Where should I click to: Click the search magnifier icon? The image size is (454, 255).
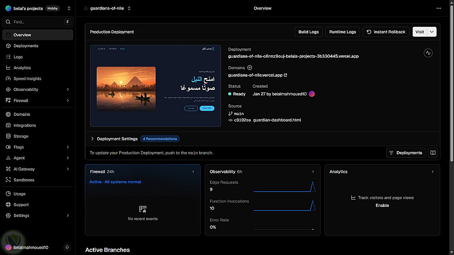(8, 22)
